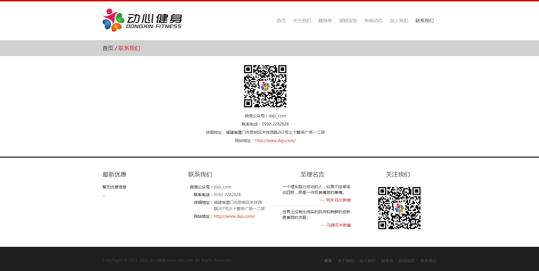539x271 pixels.
Task: Open 新闻动态 from bottom footer bar
Action: point(407,260)
